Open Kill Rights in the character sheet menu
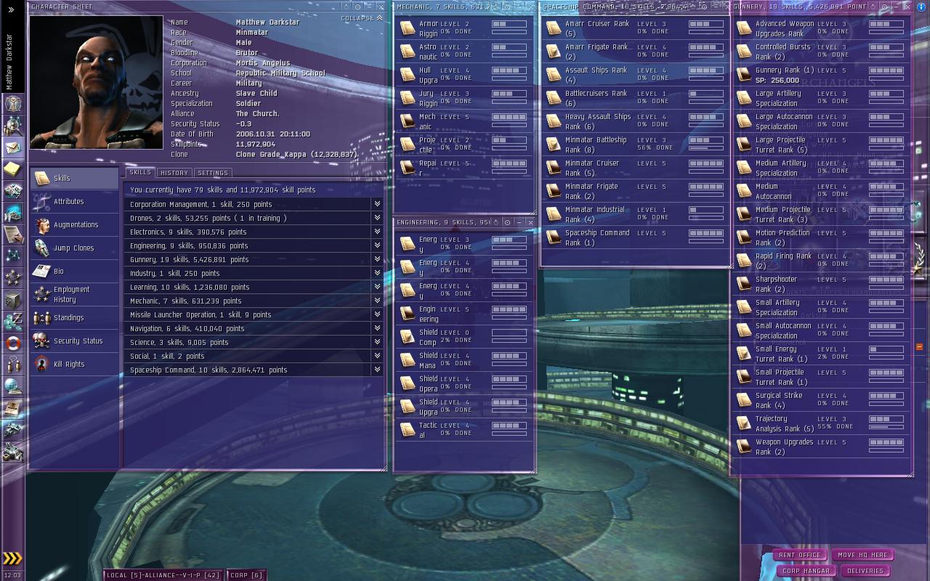Viewport: 930px width, 581px height. click(74, 364)
